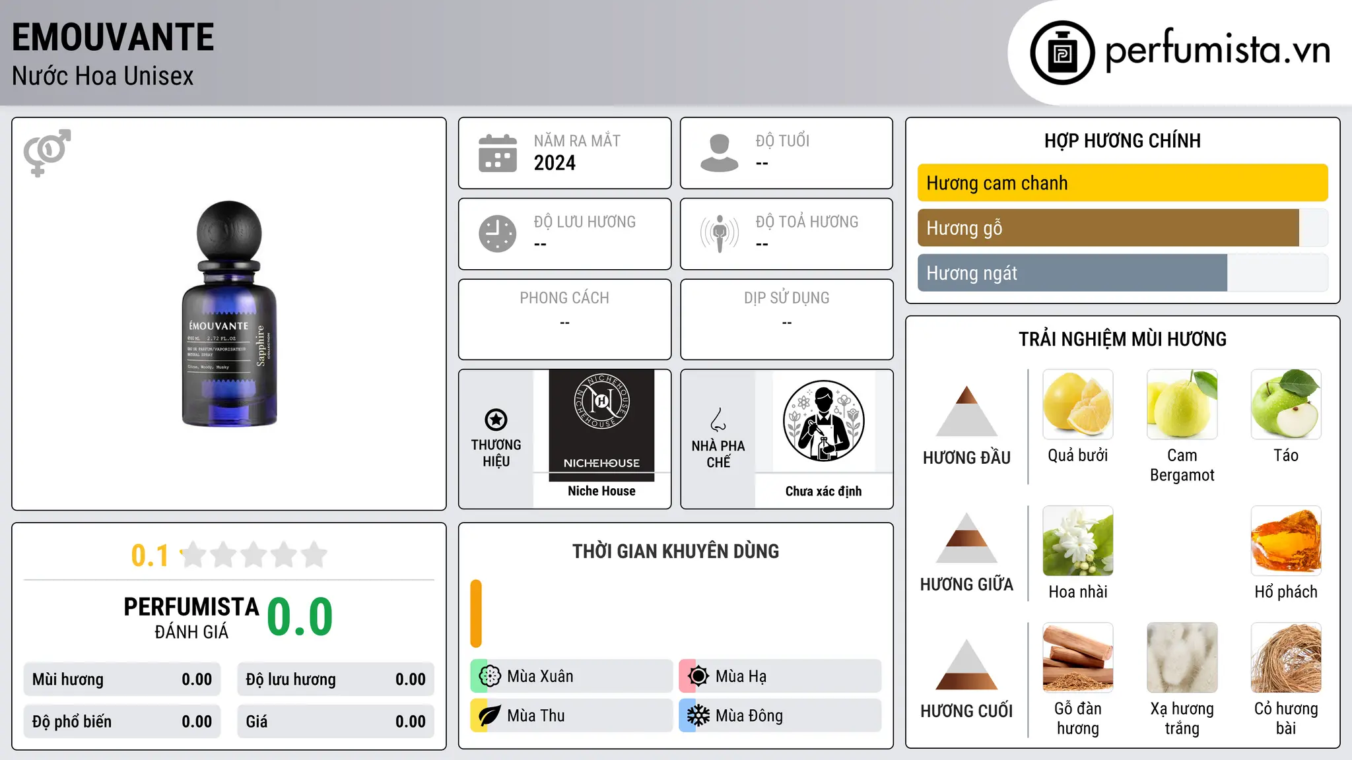Click the Dịp Sử Dụng card heading
Screen dimensions: 1352x760
click(786, 298)
